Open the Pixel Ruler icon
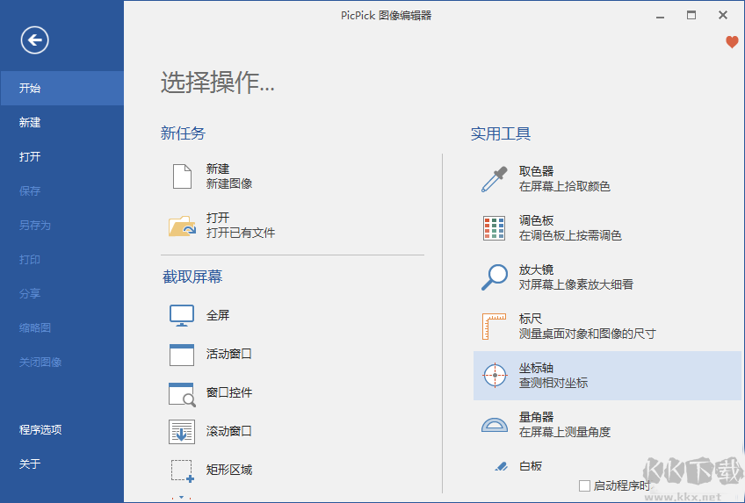 point(495,327)
